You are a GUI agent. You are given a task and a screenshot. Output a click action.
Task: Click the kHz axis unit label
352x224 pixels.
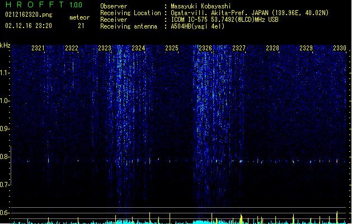pyautogui.click(x=5, y=45)
